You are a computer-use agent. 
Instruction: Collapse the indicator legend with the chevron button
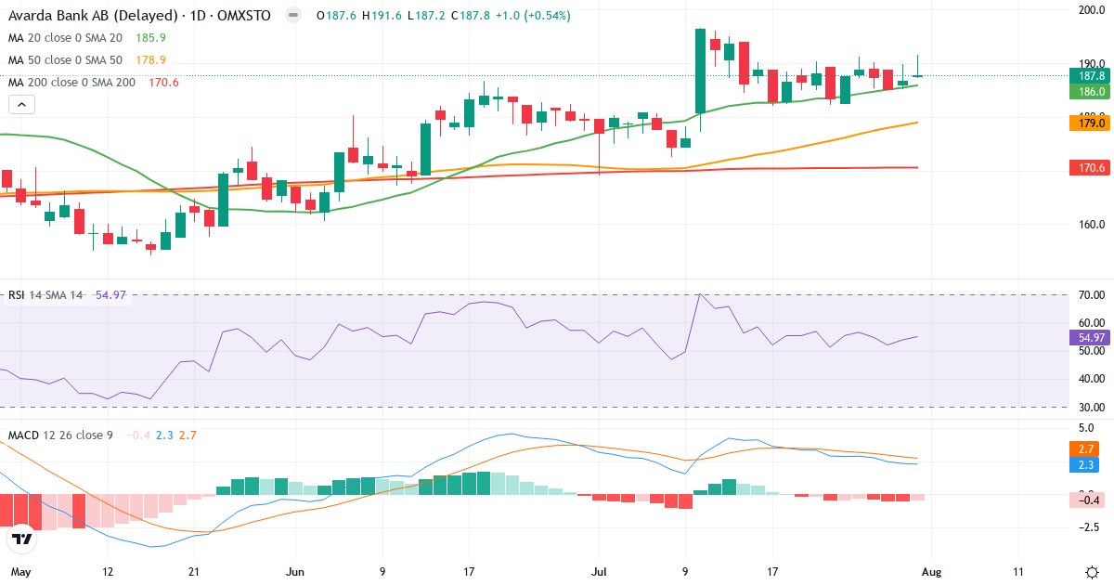pyautogui.click(x=21, y=105)
